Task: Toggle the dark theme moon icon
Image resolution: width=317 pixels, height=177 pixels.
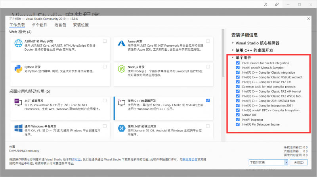Action: [x=265, y=5]
